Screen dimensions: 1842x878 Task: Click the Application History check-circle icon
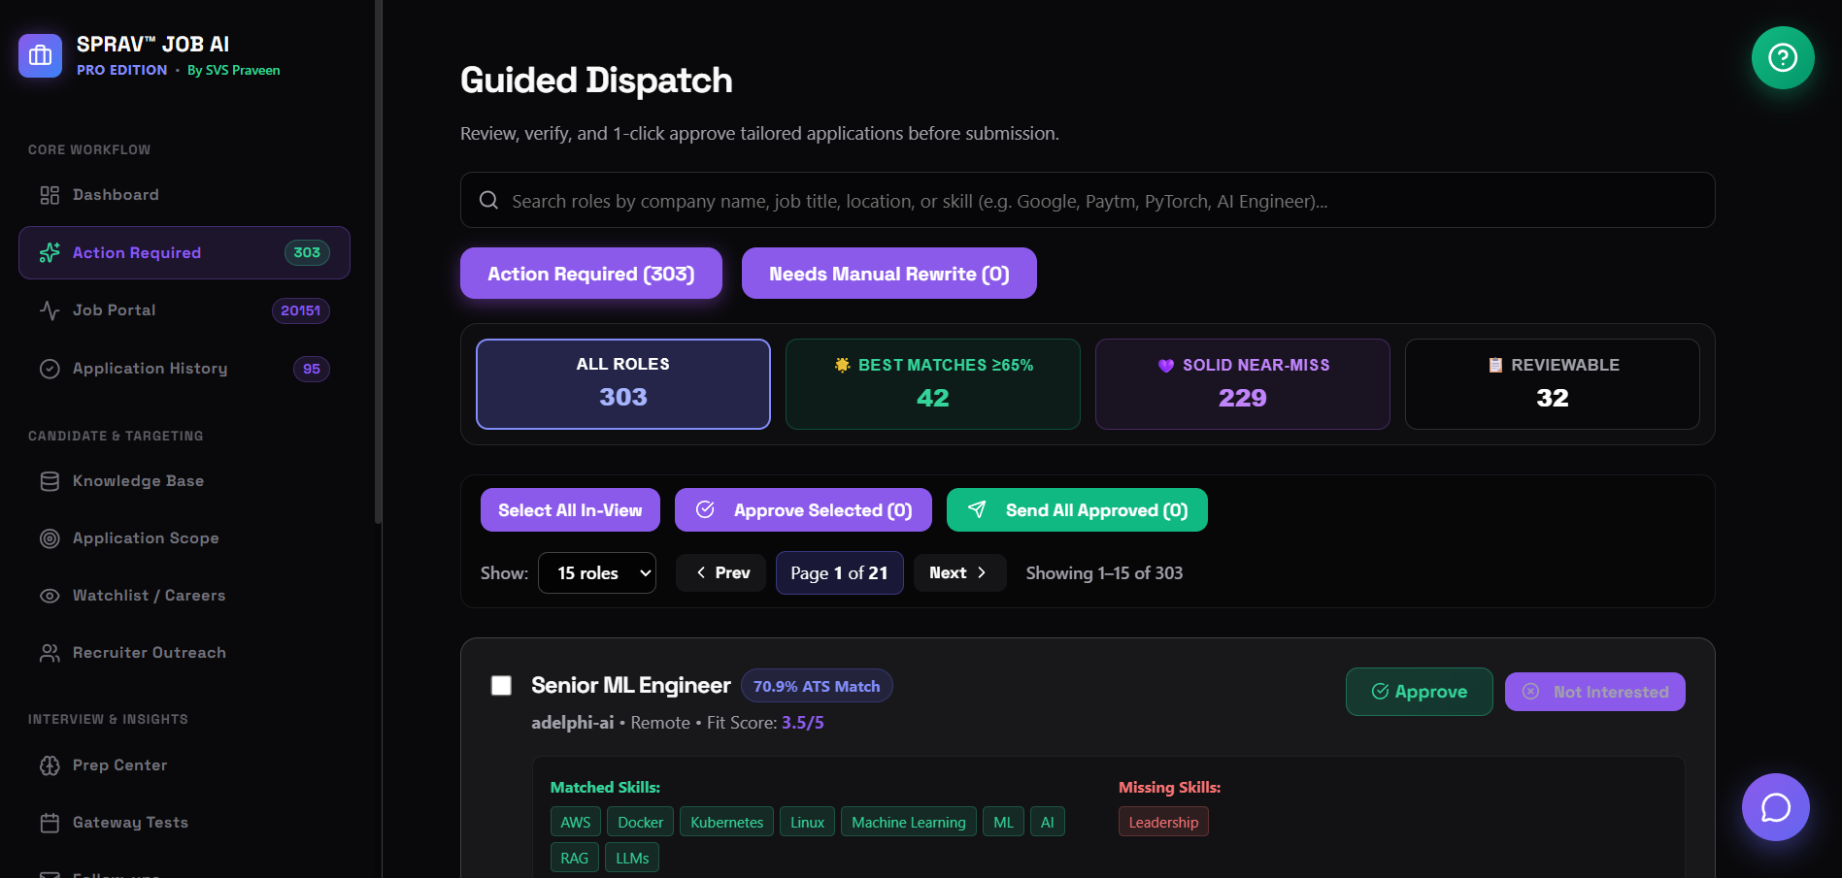[x=50, y=369]
